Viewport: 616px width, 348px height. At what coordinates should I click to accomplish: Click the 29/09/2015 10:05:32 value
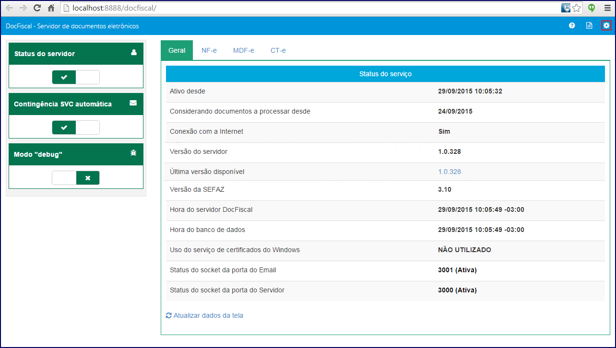click(x=470, y=91)
